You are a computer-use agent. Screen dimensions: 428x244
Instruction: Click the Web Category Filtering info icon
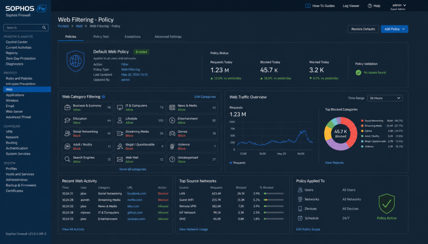(x=104, y=97)
